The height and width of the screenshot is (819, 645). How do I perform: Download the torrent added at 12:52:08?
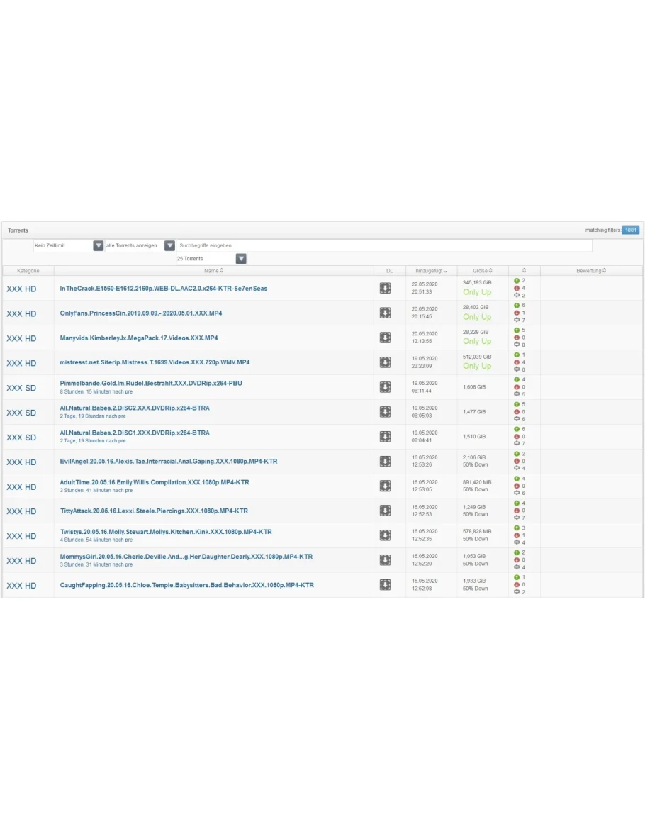385,585
